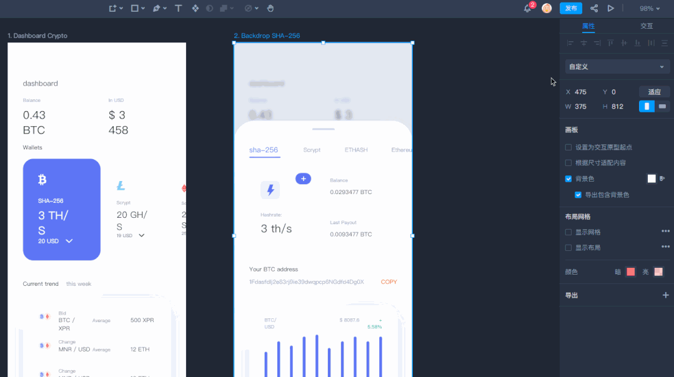Screen dimensions: 674x377
Task: Select artboard title 2. Backdrop SHA-256
Action: pos(267,36)
